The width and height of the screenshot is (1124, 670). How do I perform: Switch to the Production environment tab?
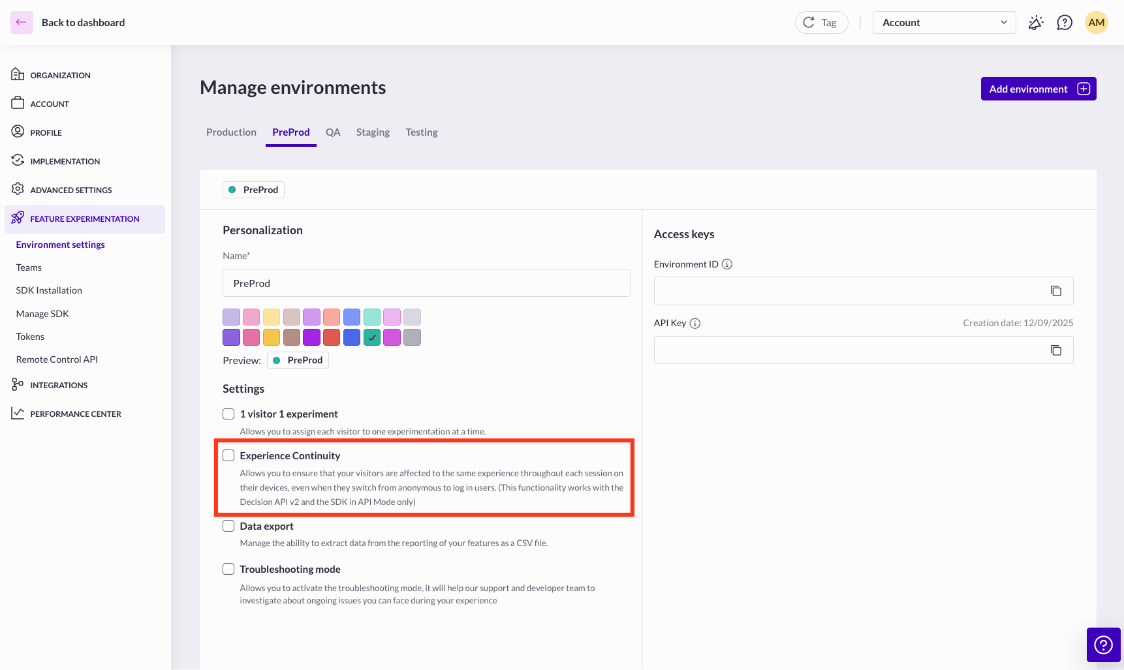coord(231,132)
